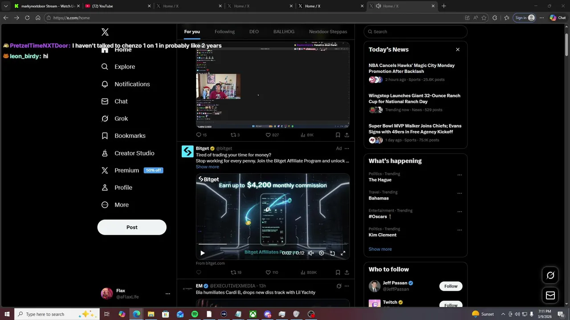The width and height of the screenshot is (570, 320).
Task: Switch to the Nextdoor Steppas tab
Action: pyautogui.click(x=328, y=32)
